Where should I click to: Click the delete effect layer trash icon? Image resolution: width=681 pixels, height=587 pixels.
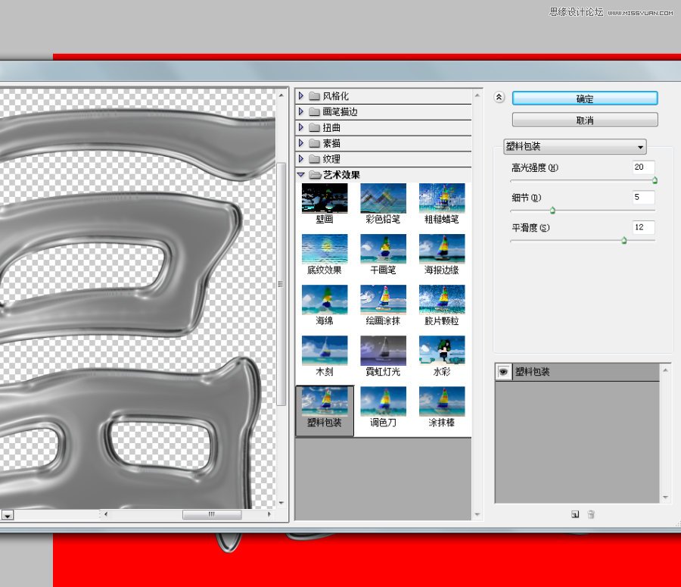[x=591, y=514]
